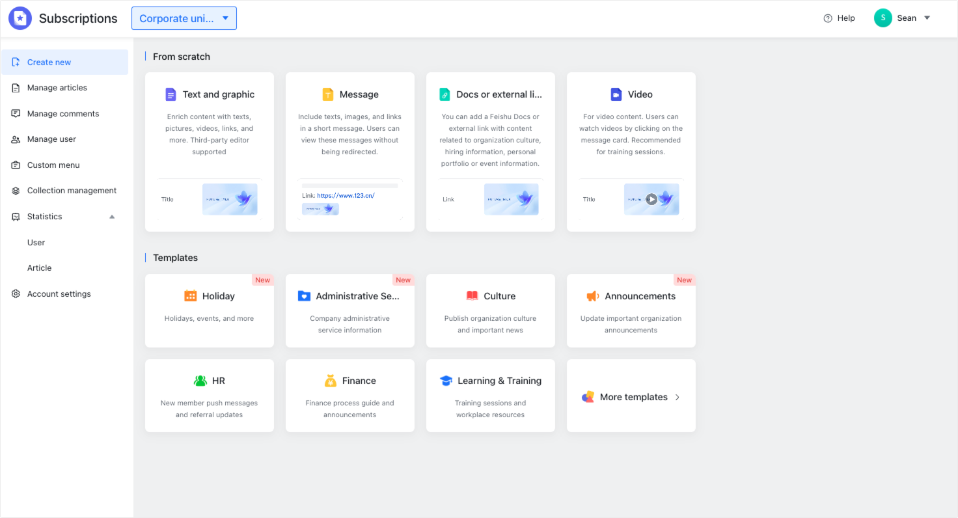
Task: Click the Holiday card New badge
Action: click(x=263, y=280)
